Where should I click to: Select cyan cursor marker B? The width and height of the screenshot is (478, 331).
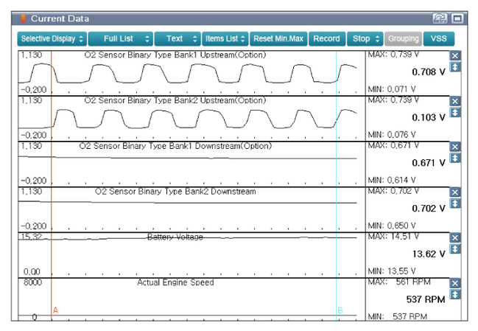coord(340,310)
